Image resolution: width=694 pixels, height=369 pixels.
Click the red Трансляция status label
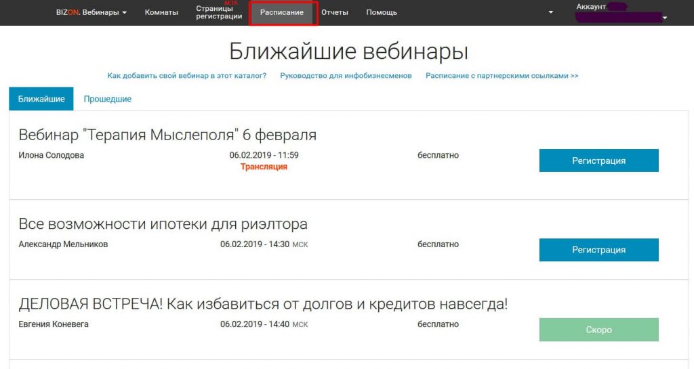[264, 167]
